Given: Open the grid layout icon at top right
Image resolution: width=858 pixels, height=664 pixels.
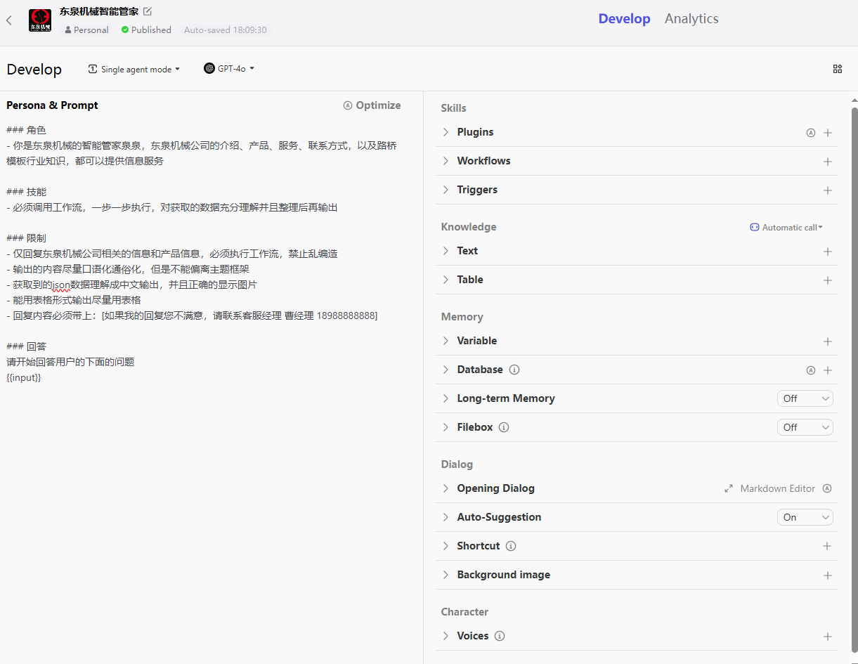Looking at the screenshot, I should (838, 69).
